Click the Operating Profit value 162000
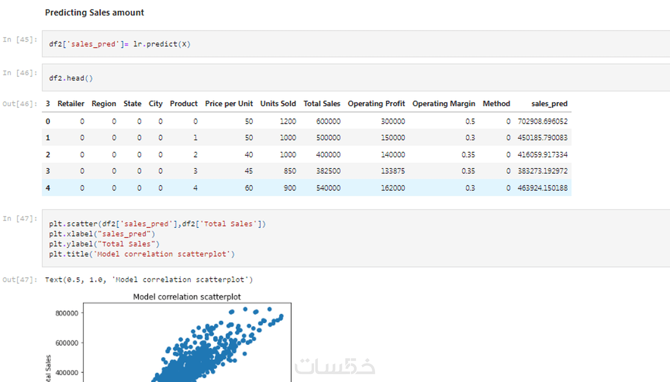The height and width of the screenshot is (382, 670). click(393, 188)
